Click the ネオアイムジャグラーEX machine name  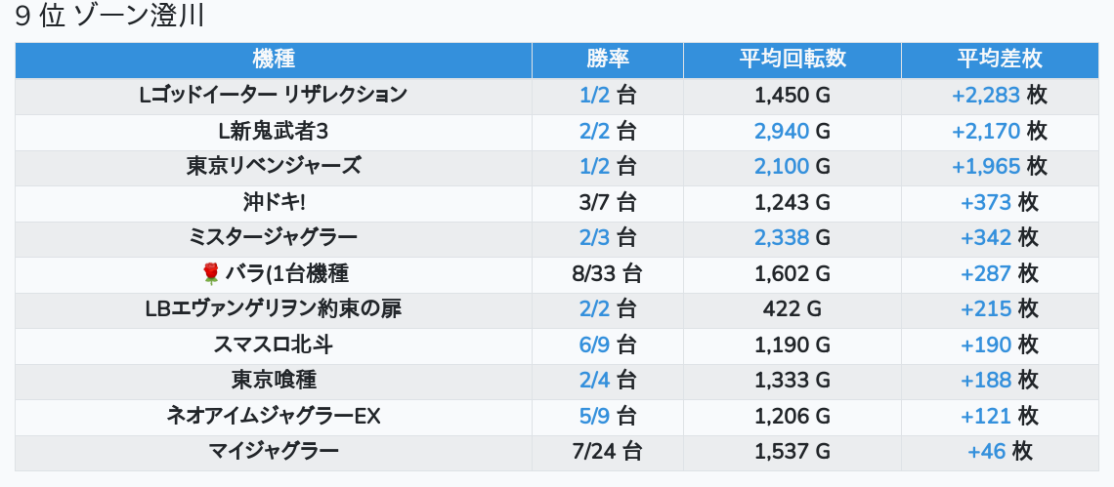pos(274,416)
